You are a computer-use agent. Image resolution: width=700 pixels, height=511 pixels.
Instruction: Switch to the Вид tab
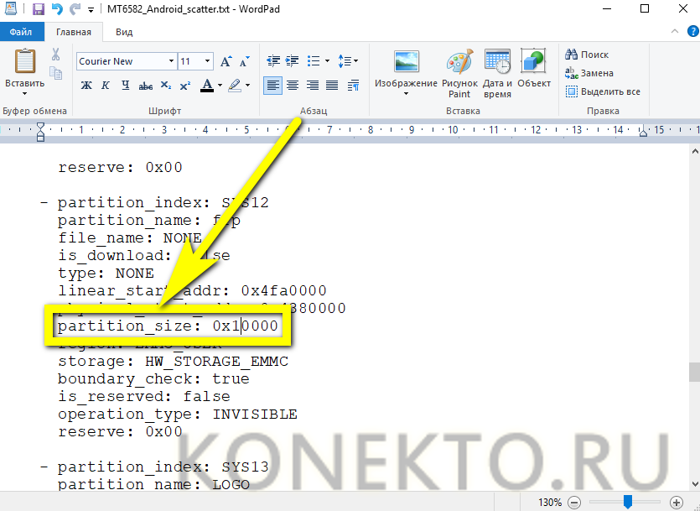[124, 32]
